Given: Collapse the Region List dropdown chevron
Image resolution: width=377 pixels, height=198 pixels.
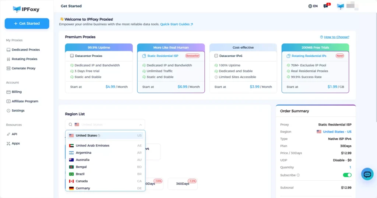Looking at the screenshot, I should [x=140, y=125].
